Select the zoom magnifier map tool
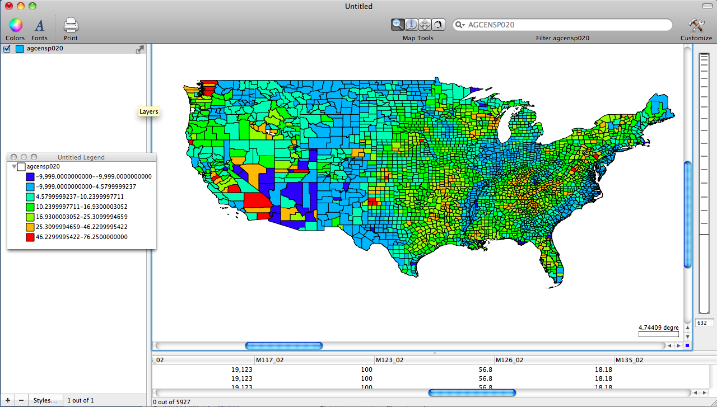The height and width of the screenshot is (407, 717). point(398,24)
